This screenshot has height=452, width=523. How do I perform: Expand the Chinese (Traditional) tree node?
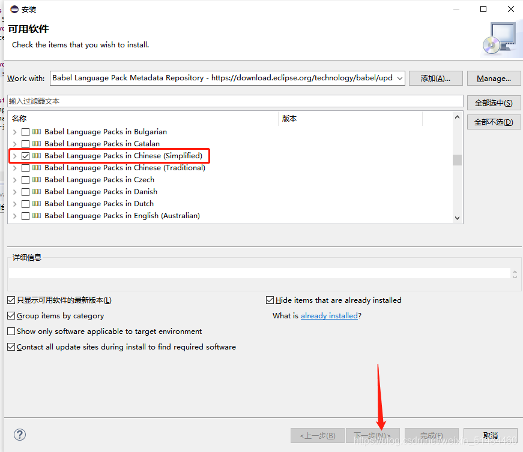click(x=14, y=168)
